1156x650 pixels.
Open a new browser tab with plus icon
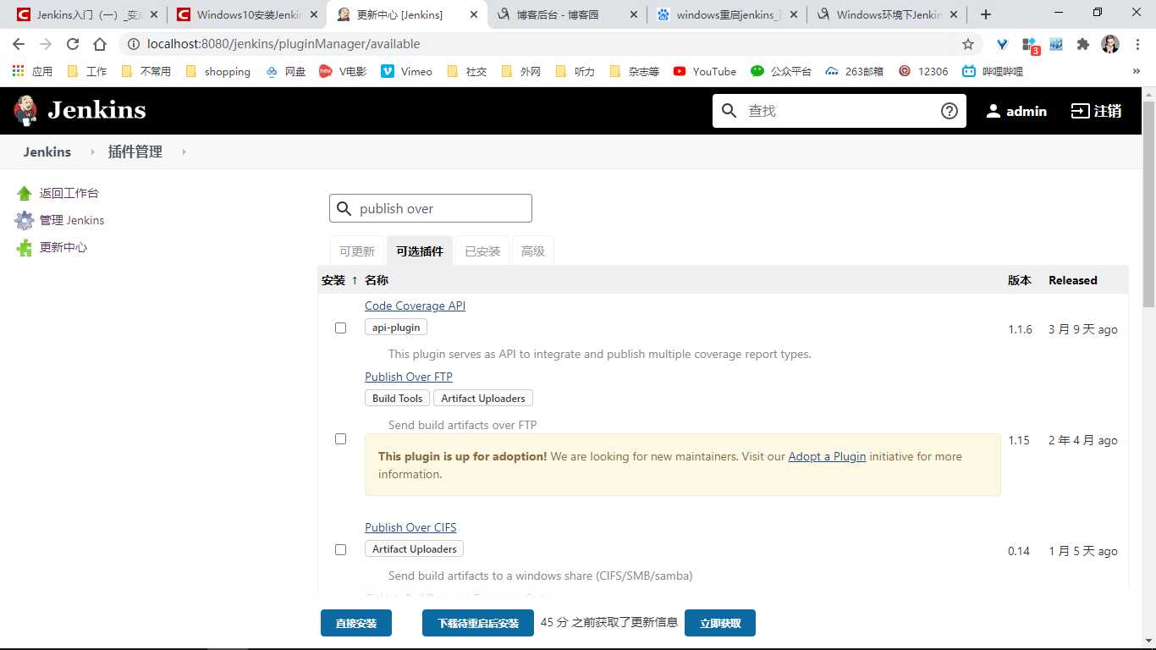pos(986,14)
